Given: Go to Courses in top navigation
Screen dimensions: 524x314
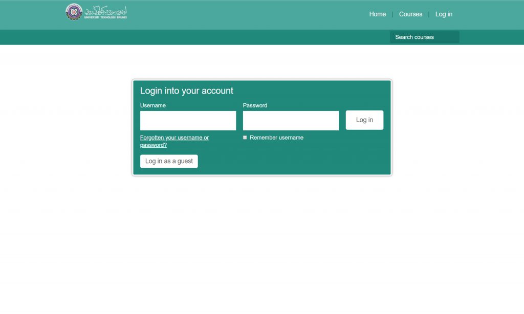Looking at the screenshot, I should click(x=410, y=14).
